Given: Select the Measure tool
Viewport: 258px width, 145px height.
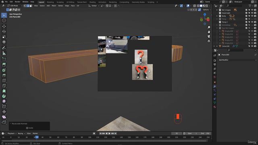Looking at the screenshot, I should [4, 53].
